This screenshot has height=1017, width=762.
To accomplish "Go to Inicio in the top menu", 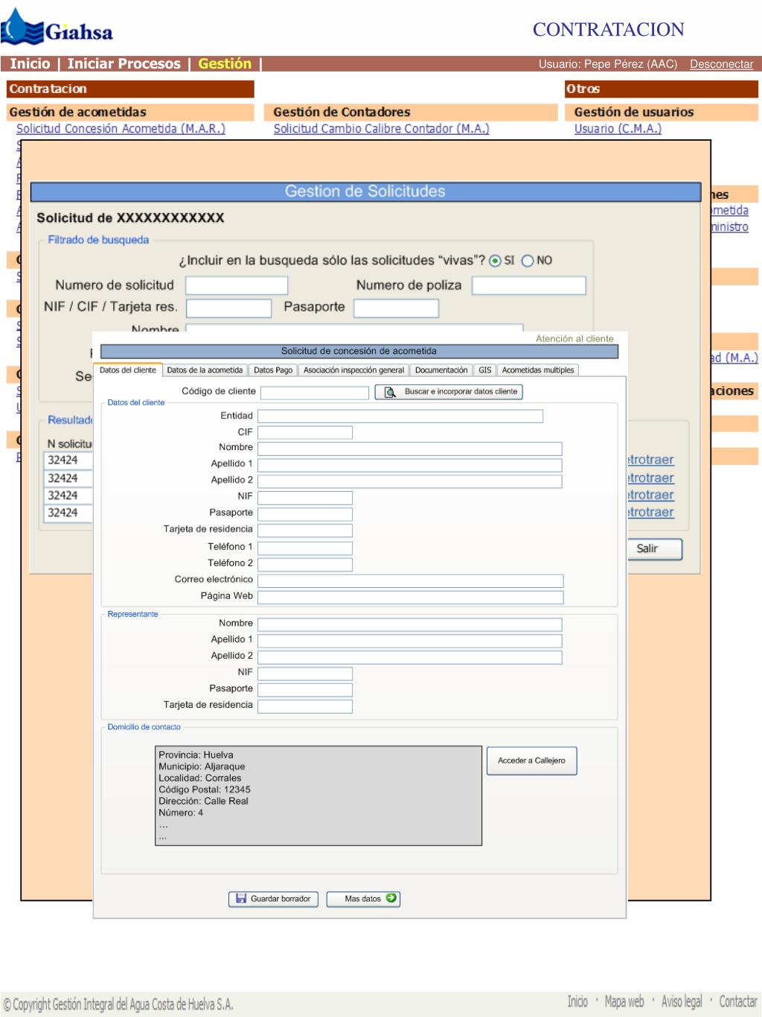I will pos(30,64).
